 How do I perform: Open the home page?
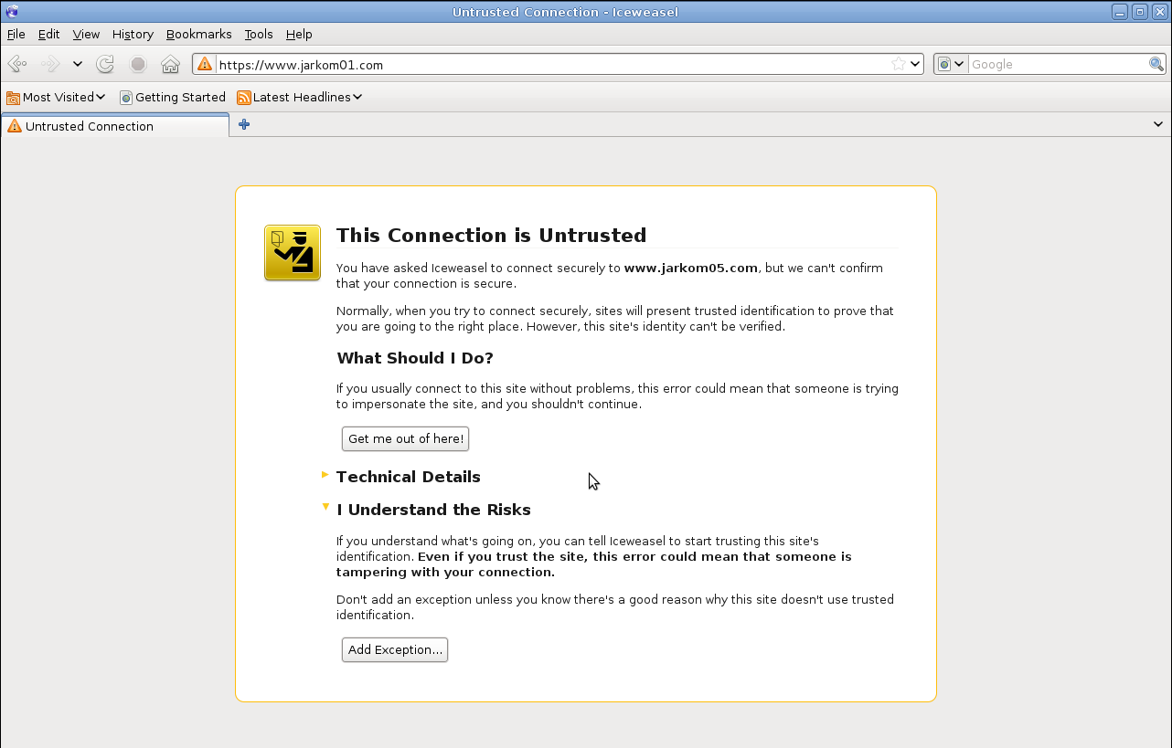[x=170, y=64]
